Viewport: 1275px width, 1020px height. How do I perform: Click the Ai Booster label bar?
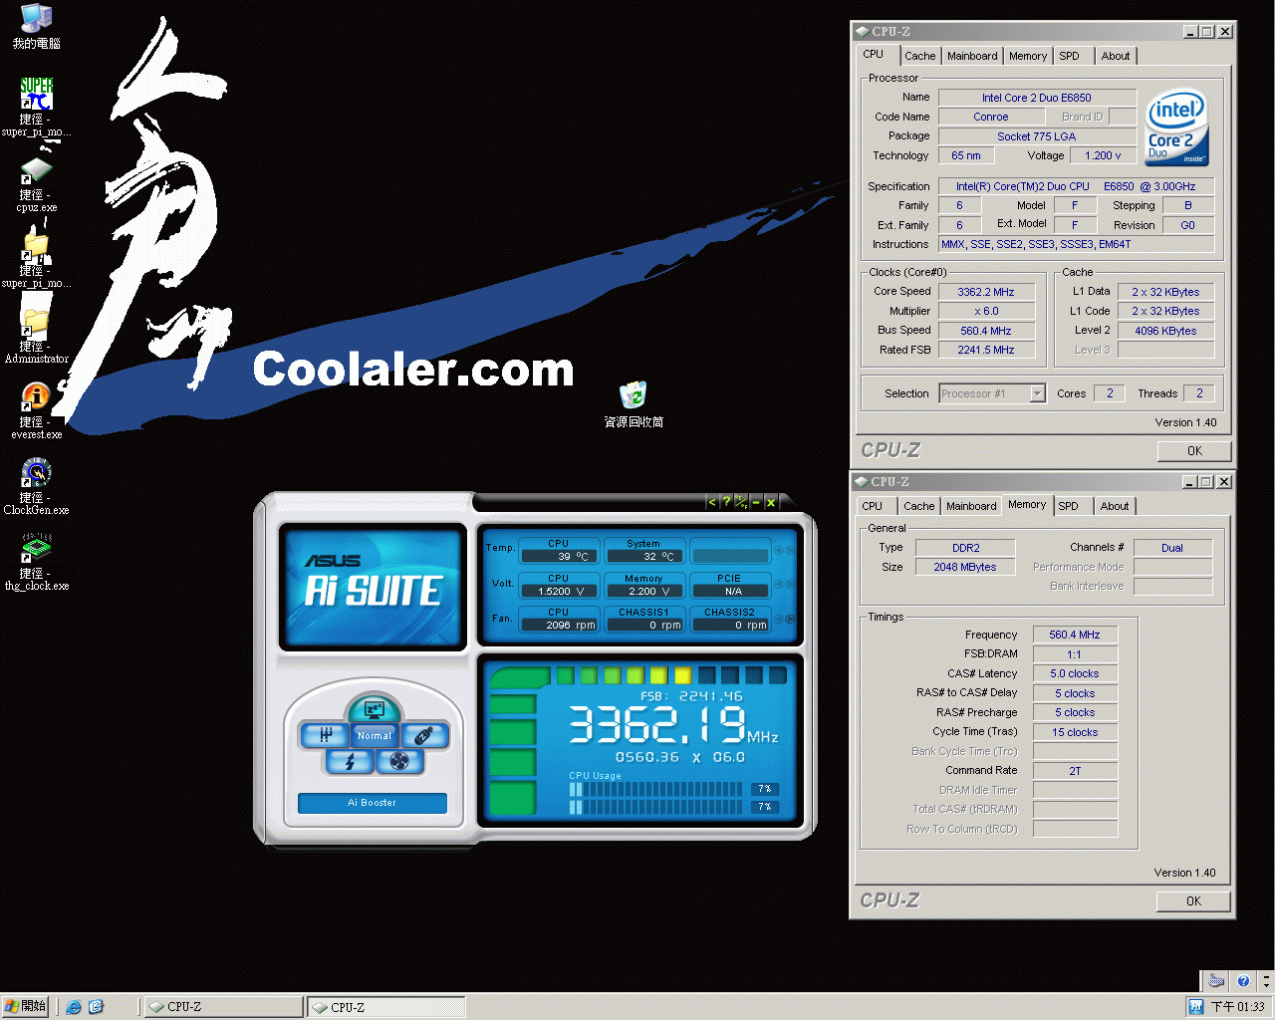click(372, 803)
